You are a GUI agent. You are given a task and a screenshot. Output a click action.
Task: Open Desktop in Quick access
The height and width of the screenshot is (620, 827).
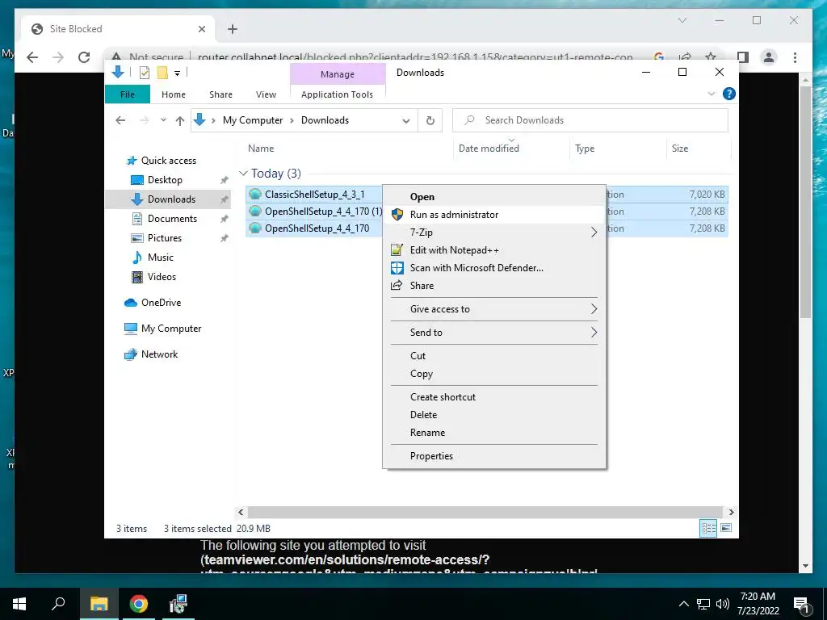(x=165, y=180)
